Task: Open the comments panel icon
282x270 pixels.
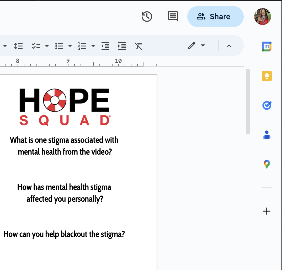Action: pyautogui.click(x=173, y=17)
